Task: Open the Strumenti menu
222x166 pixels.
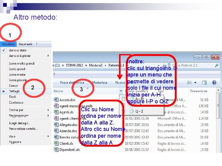Action: point(25,44)
